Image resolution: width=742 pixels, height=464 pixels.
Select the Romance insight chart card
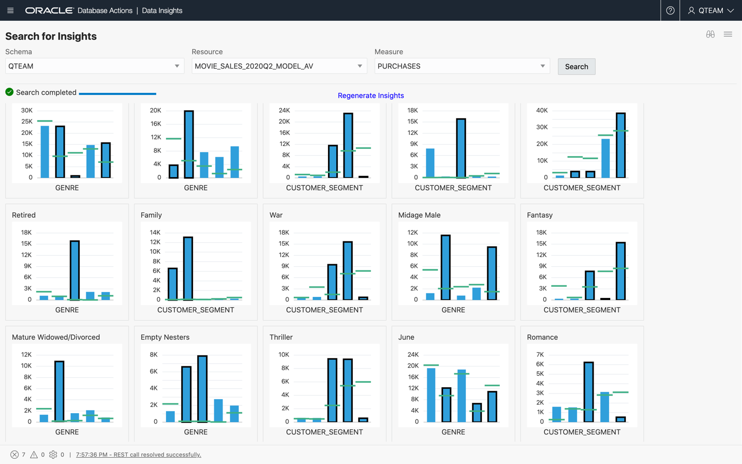(x=582, y=384)
